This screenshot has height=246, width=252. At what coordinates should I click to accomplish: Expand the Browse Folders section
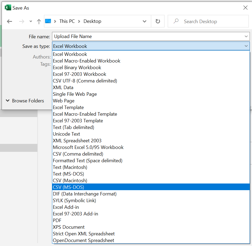25,101
